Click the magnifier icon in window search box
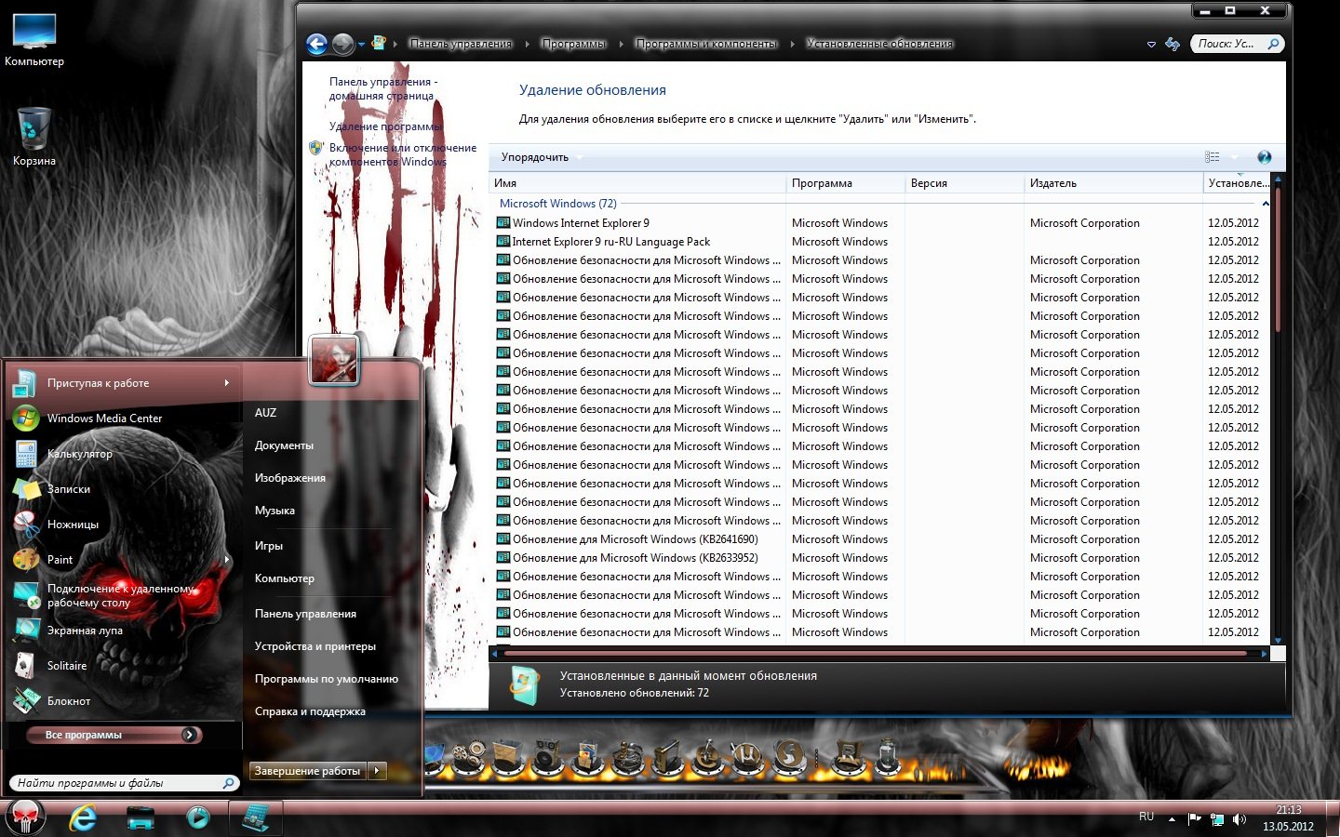The height and width of the screenshot is (837, 1340). pos(1273,44)
